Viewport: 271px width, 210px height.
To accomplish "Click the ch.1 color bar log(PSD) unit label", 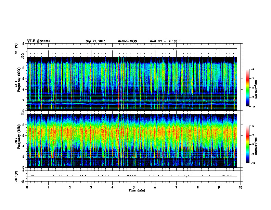I will 256,90.
